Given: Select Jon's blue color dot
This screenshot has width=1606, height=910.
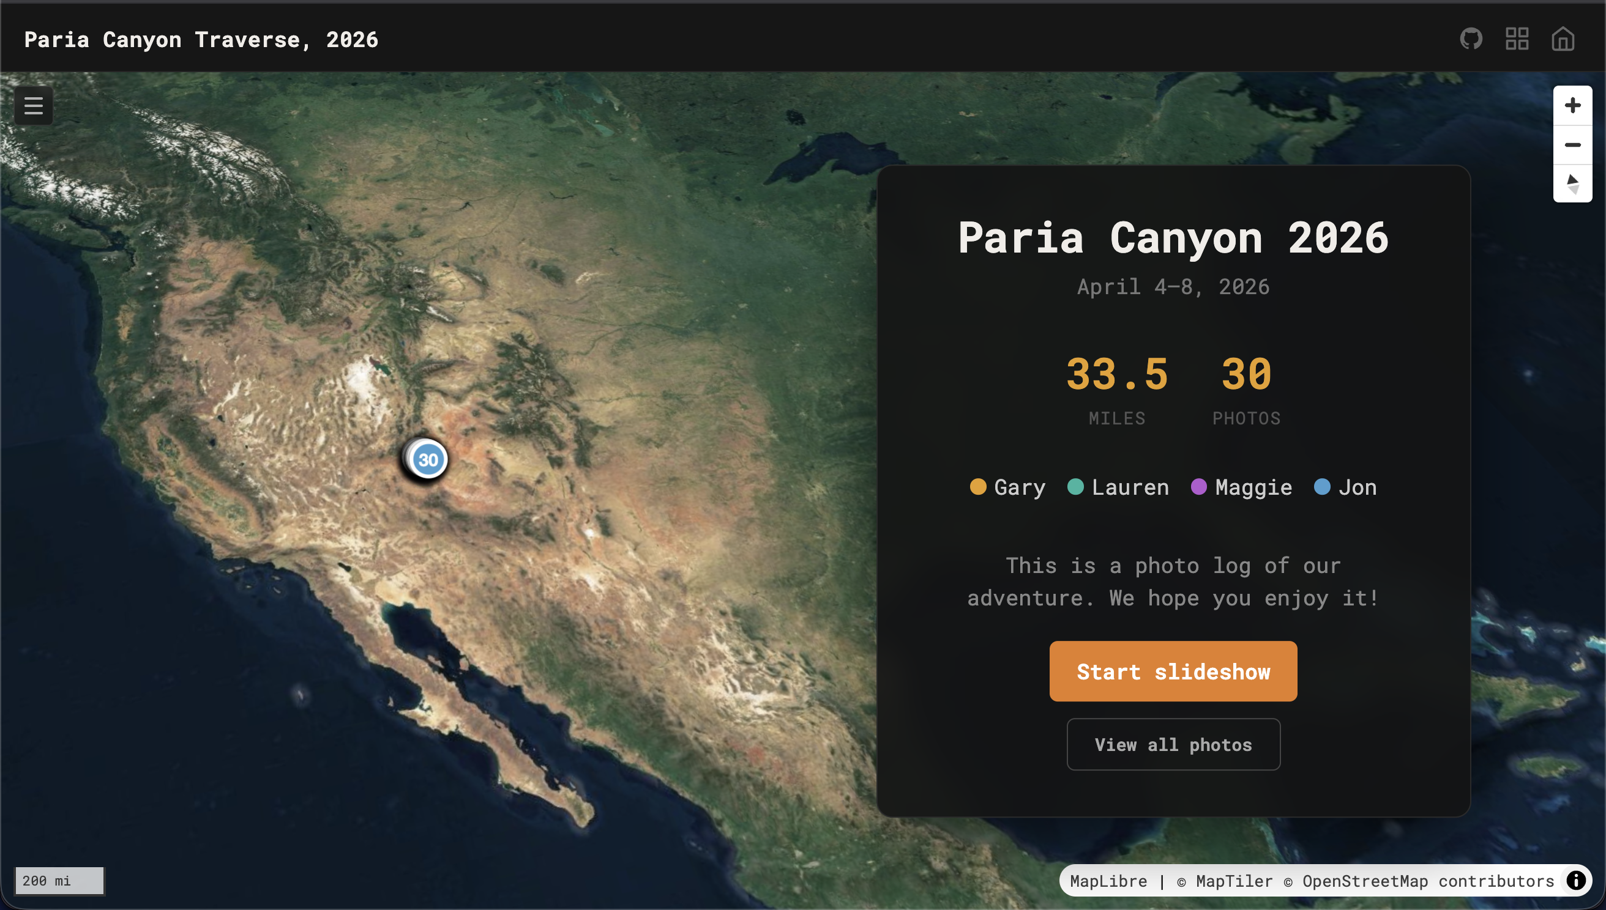Looking at the screenshot, I should [x=1322, y=487].
